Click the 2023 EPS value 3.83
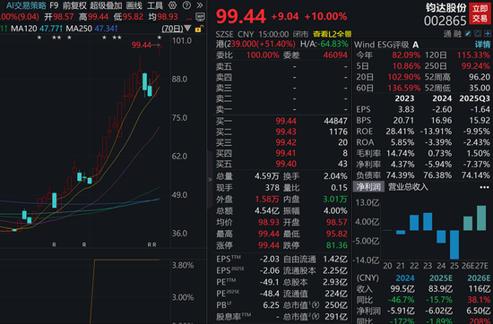Viewport: 493px width, 324px height. (x=406, y=109)
